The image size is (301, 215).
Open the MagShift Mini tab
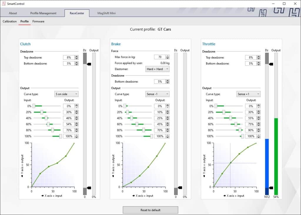pyautogui.click(x=106, y=13)
